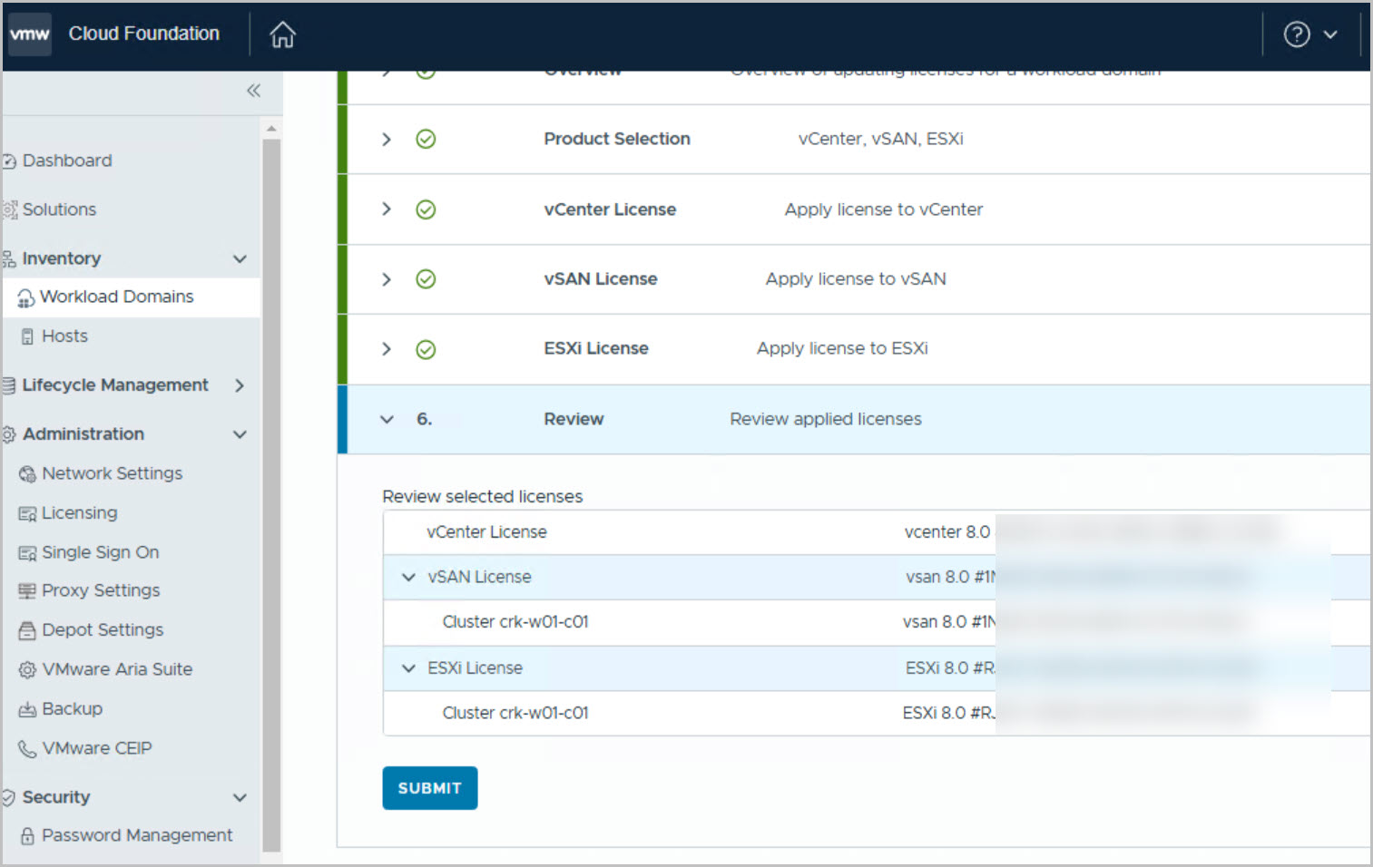This screenshot has width=1373, height=867.
Task: Collapse the Review step chevron
Action: tap(387, 420)
